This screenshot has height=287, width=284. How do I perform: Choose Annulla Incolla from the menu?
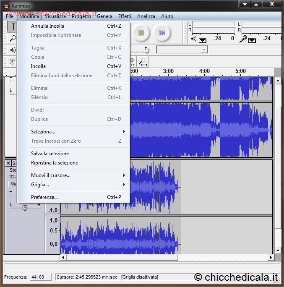coord(47,26)
